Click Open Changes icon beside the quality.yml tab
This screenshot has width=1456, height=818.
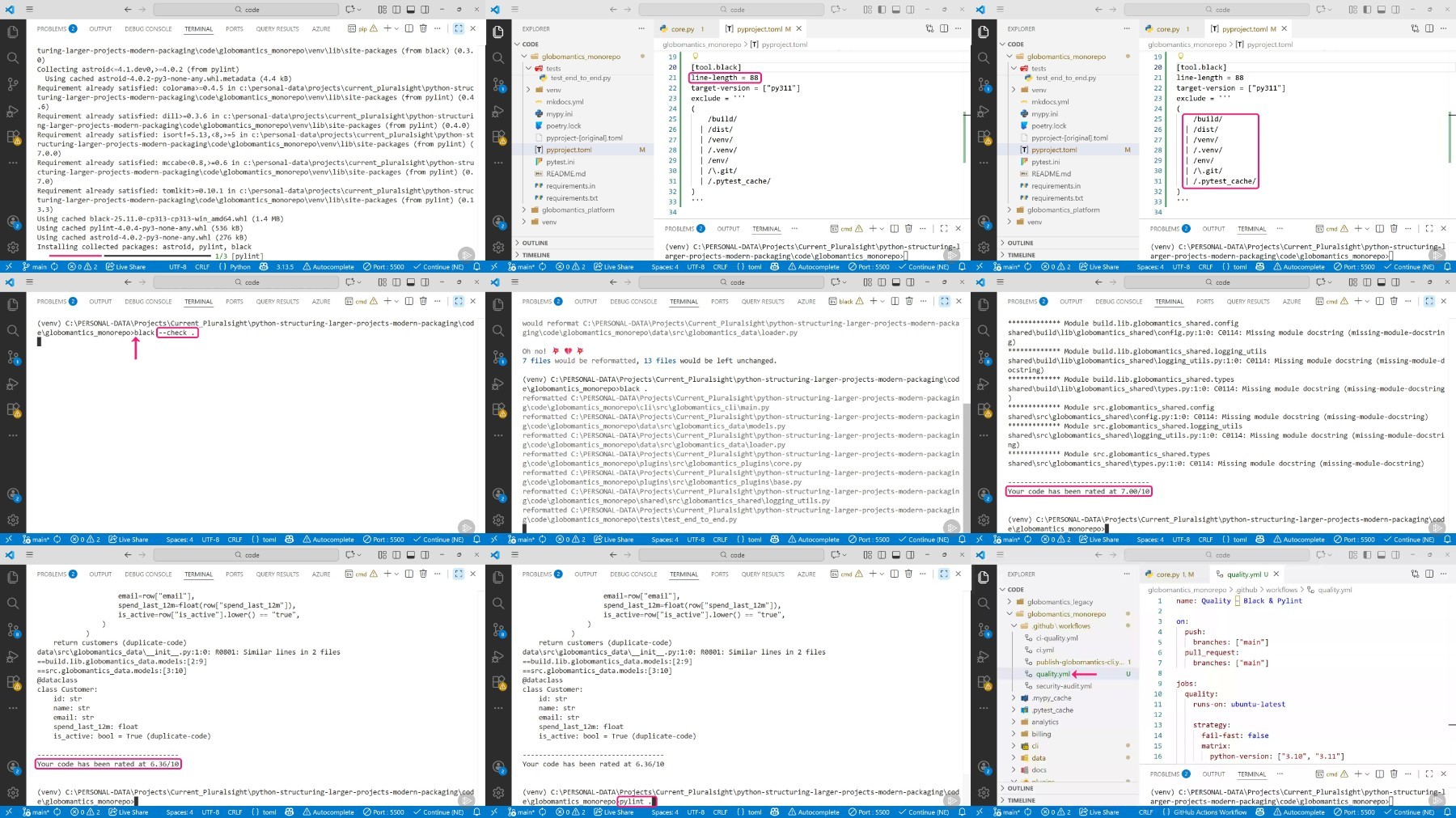[x=1415, y=574]
